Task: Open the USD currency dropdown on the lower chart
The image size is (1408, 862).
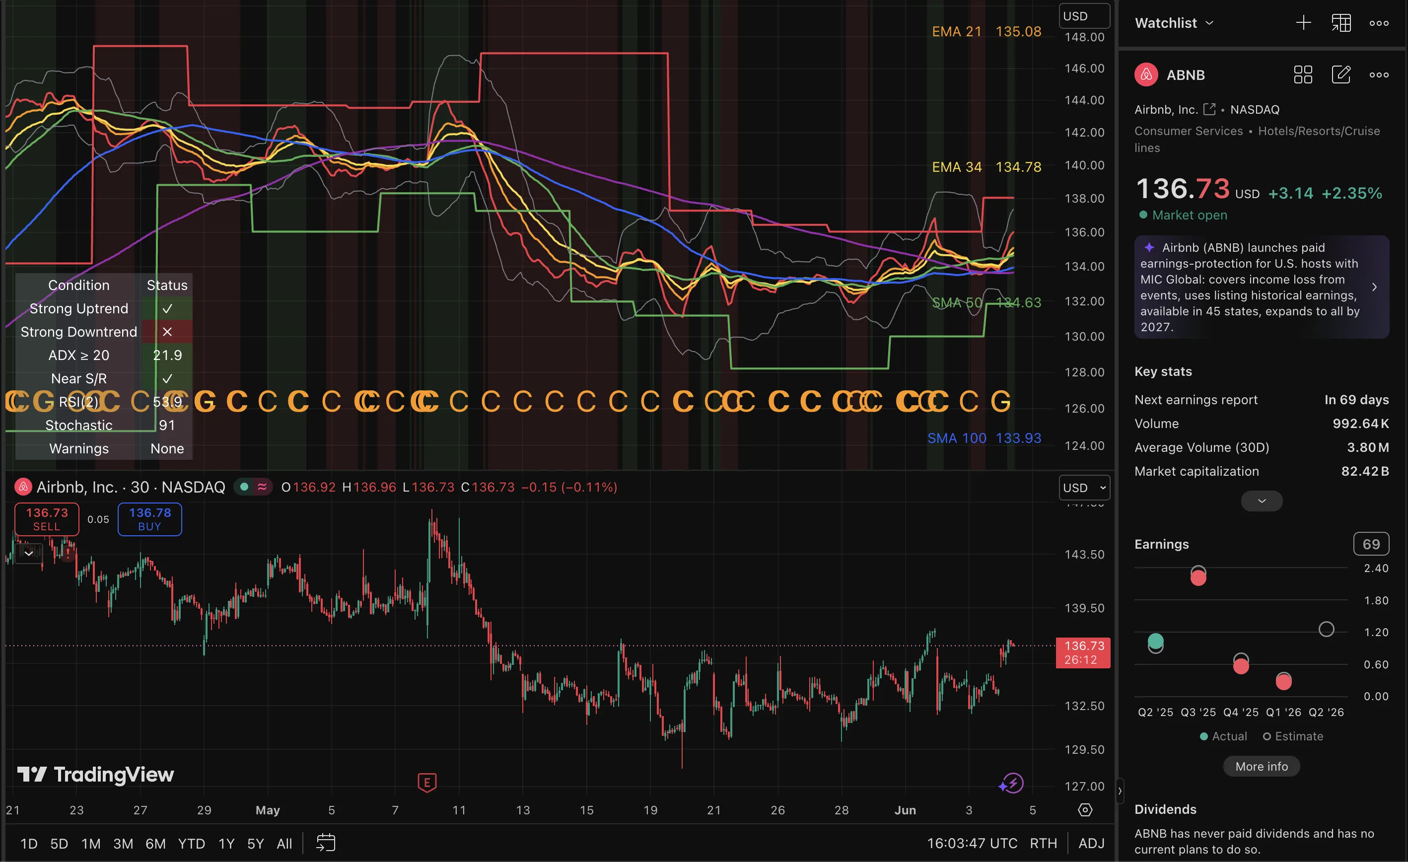Action: [x=1084, y=488]
